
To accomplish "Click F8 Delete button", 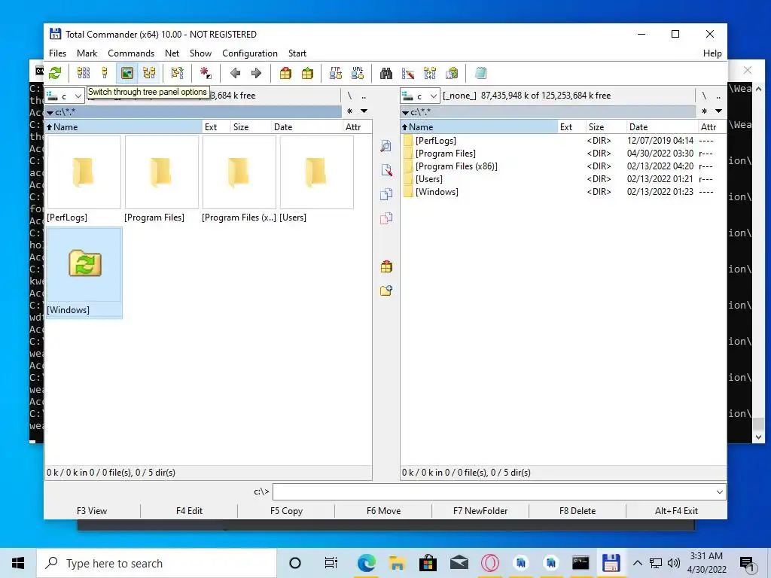I will coord(577,511).
